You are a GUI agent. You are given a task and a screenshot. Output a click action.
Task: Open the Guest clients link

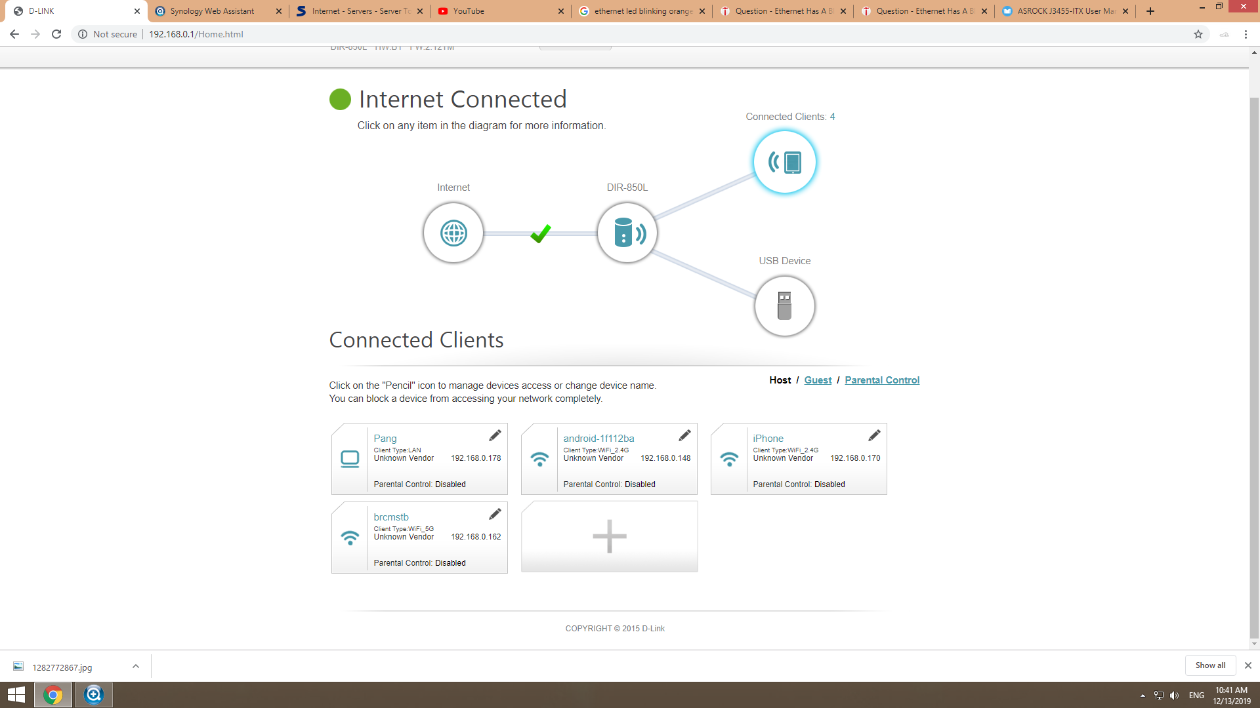pyautogui.click(x=818, y=380)
